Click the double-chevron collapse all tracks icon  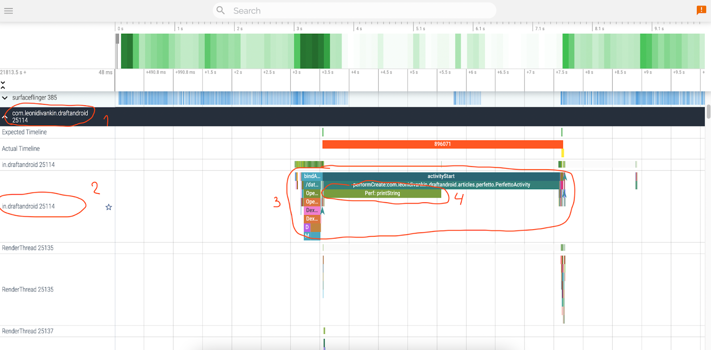click(3, 85)
